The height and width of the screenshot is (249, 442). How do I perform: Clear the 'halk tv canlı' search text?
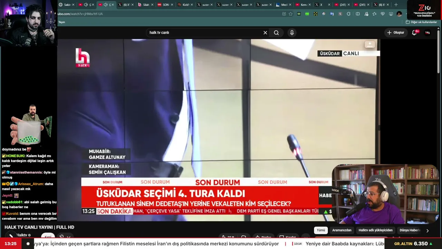pyautogui.click(x=265, y=33)
